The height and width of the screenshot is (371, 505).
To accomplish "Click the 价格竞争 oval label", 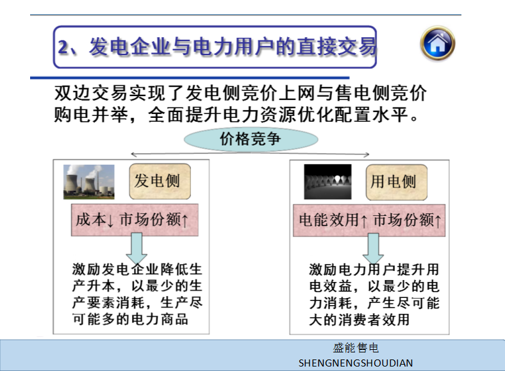I will [251, 140].
